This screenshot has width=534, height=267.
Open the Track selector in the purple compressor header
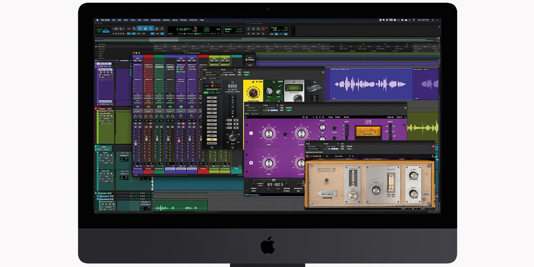click(x=254, y=108)
